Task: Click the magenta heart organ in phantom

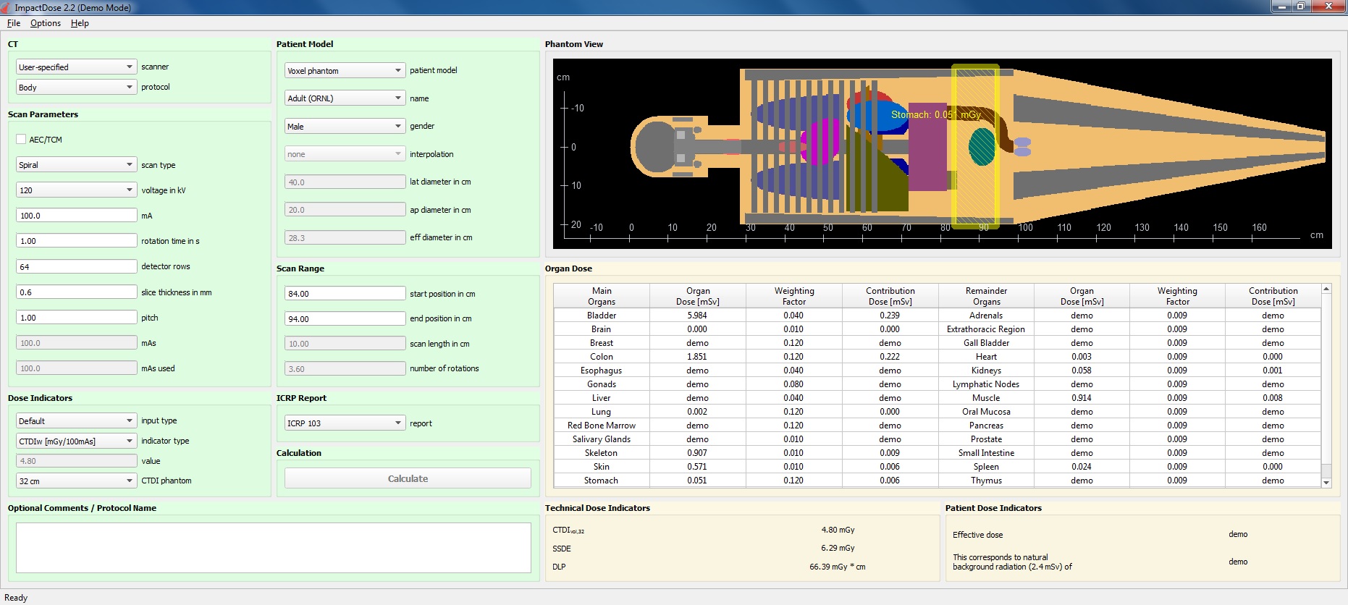Action: tap(821, 143)
